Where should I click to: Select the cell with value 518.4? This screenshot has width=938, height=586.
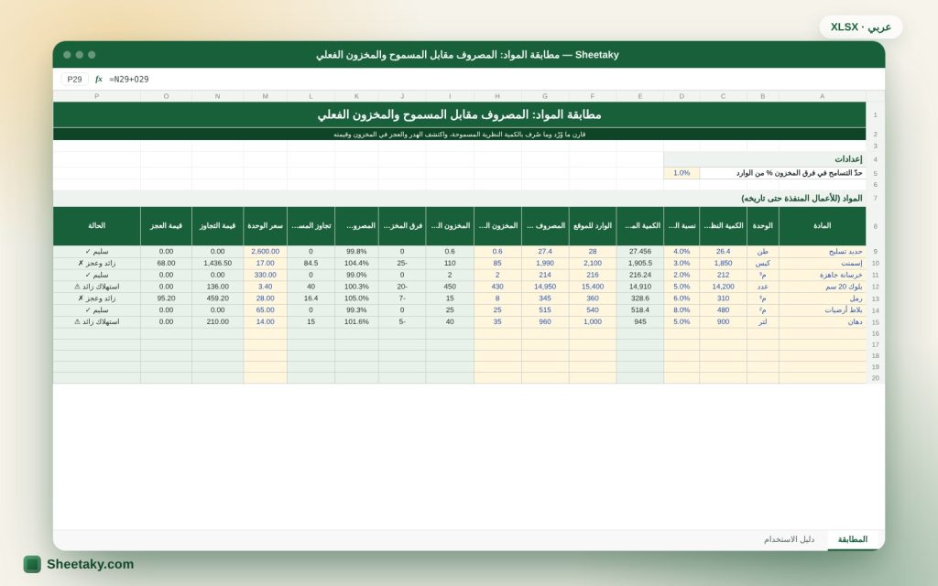640,309
